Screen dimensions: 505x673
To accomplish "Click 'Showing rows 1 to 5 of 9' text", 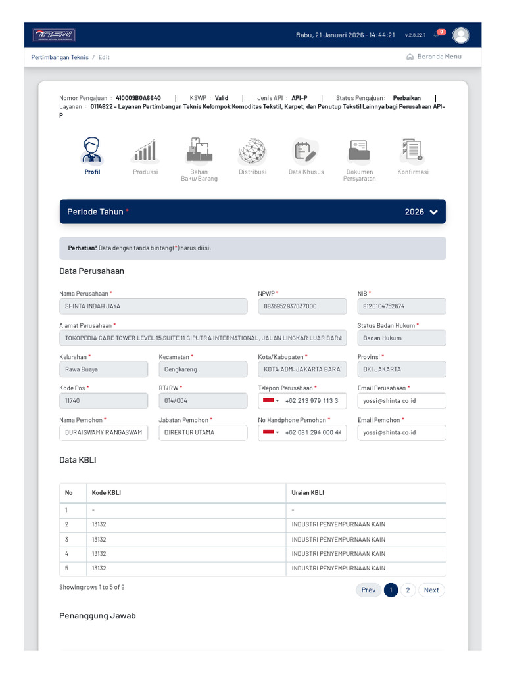I will (x=92, y=587).
